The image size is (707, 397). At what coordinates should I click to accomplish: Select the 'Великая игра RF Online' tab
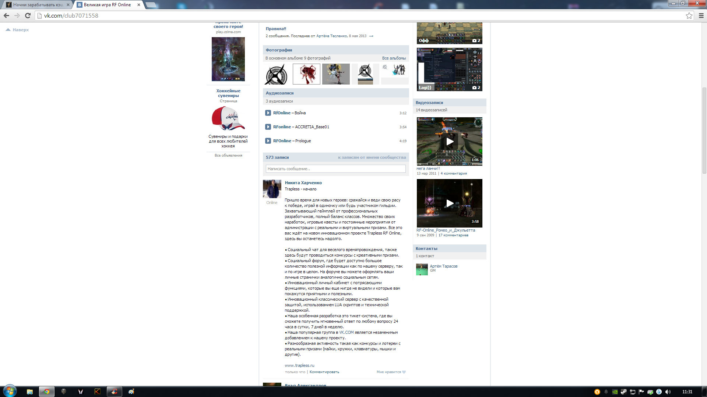(107, 5)
